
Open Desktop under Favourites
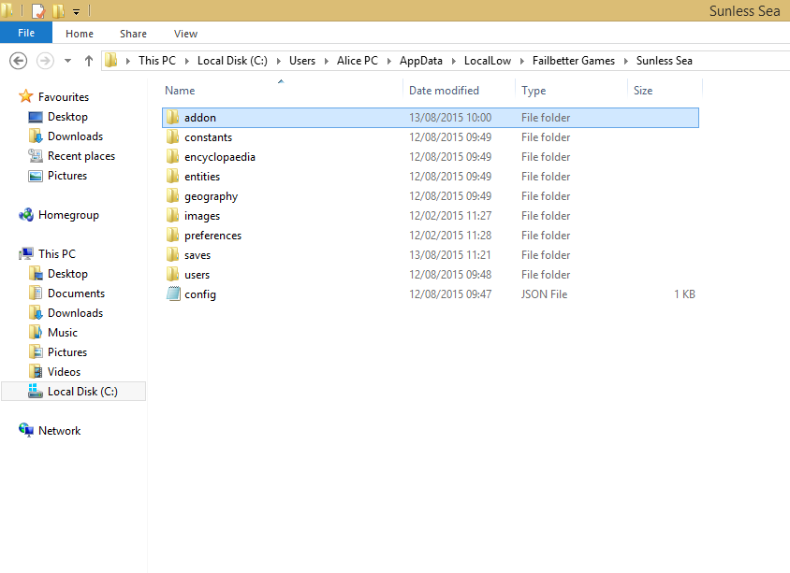(x=58, y=117)
